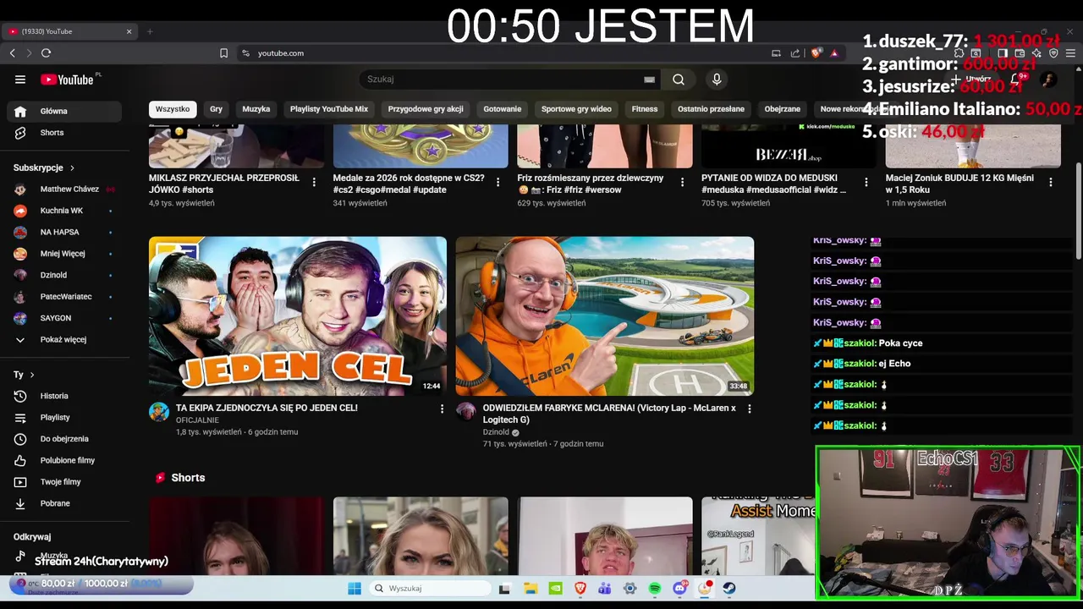Screen dimensions: 1083x609
Task: Close the YouTube browser tab
Action: (x=129, y=31)
